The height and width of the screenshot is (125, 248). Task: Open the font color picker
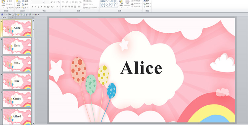point(58,7)
